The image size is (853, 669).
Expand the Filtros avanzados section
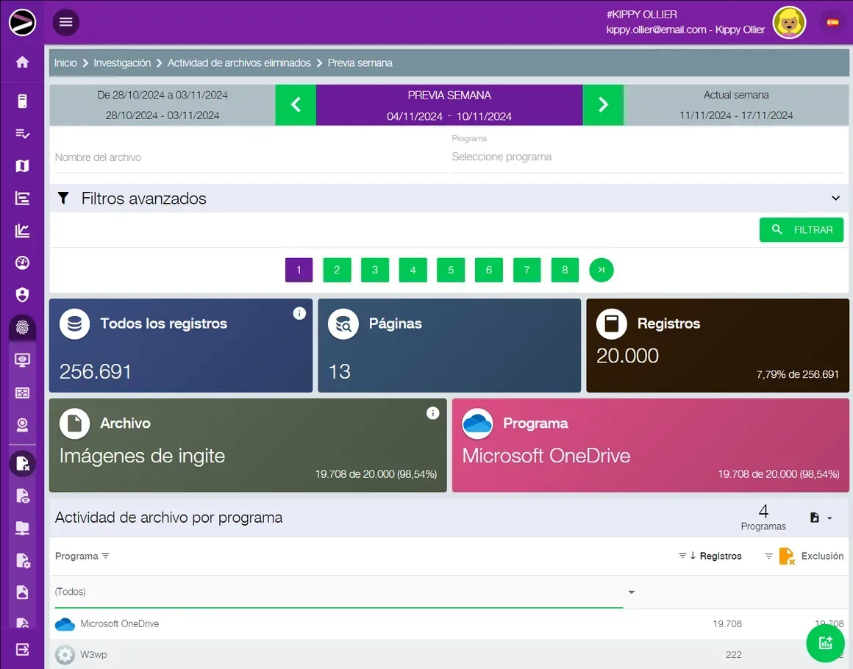click(449, 198)
